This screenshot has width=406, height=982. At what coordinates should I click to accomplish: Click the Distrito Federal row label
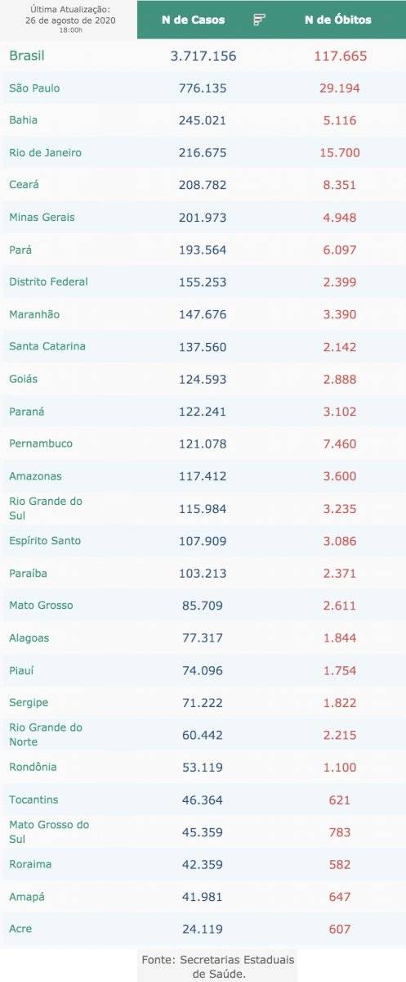click(48, 282)
